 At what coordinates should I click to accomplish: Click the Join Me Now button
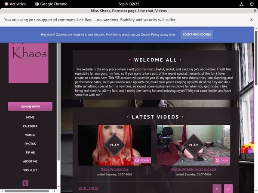pyautogui.click(x=30, y=106)
